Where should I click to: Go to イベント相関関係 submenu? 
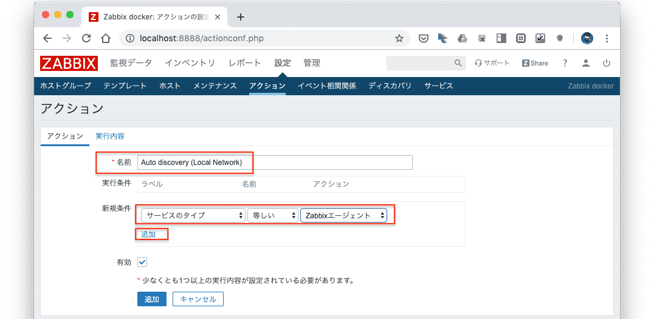tap(326, 86)
